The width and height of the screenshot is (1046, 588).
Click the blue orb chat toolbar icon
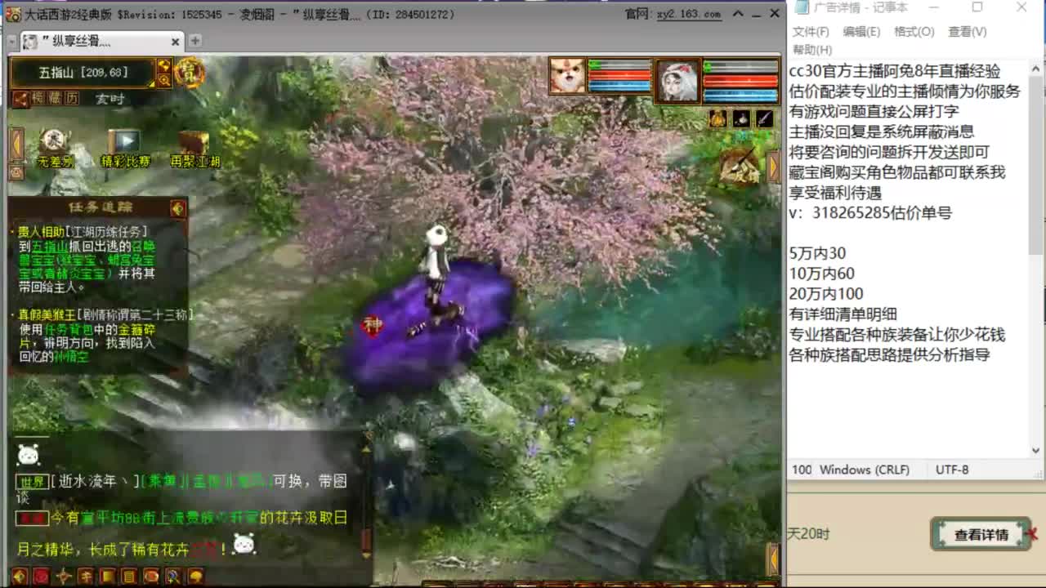(173, 577)
